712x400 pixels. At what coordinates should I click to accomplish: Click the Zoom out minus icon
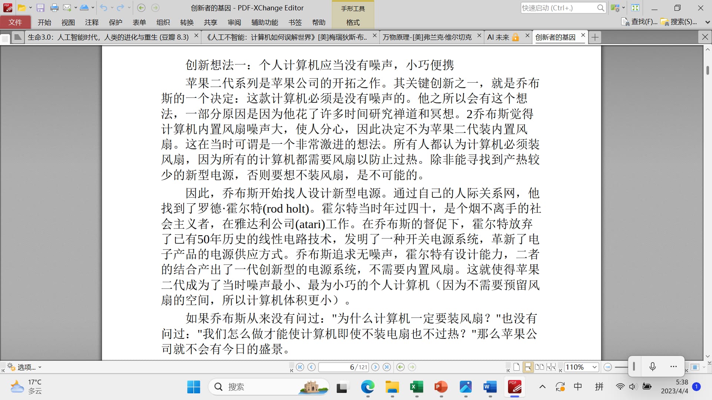click(607, 367)
